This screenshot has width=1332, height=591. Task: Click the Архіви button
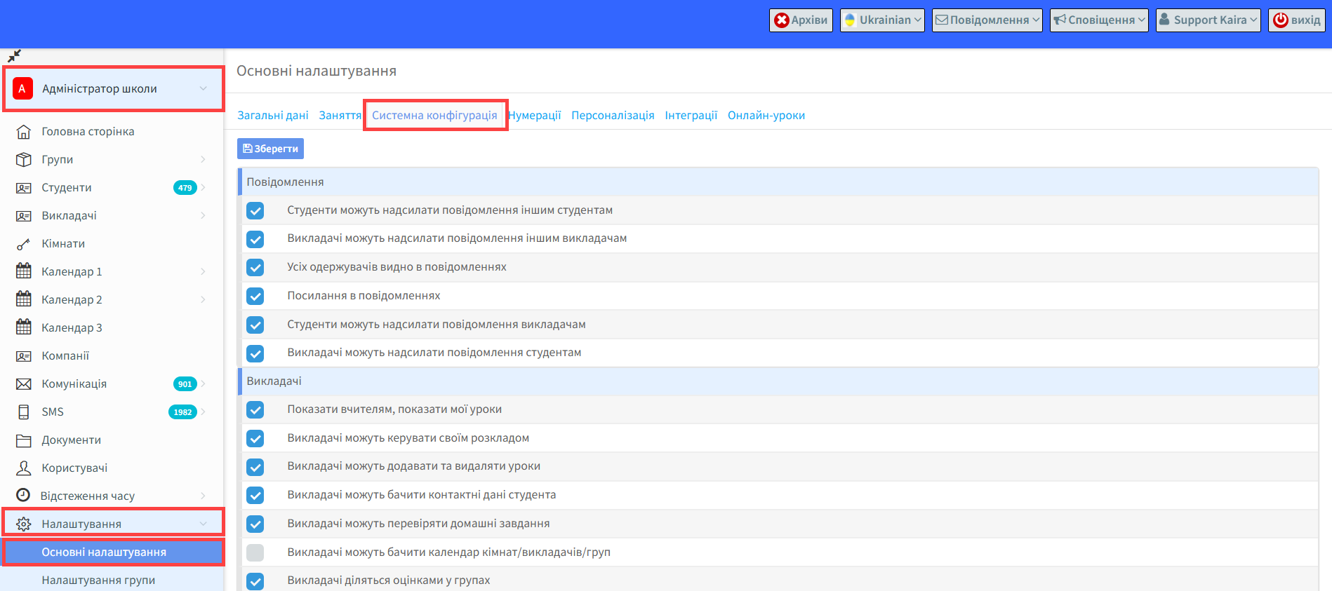pos(801,20)
